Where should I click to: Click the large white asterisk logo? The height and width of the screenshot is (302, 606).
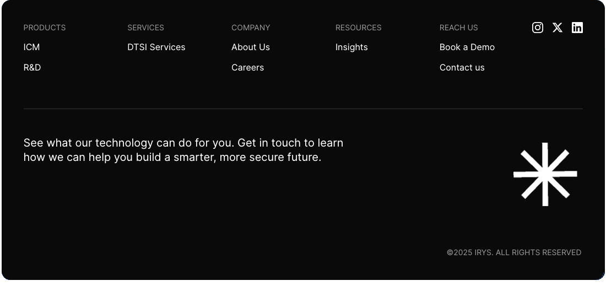point(545,174)
